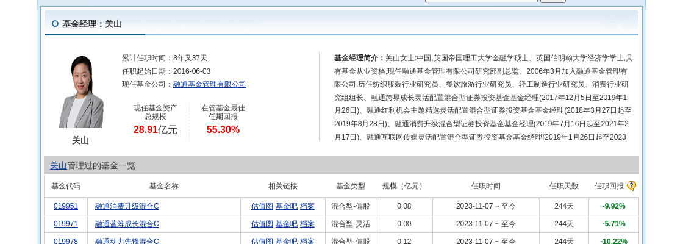The height and width of the screenshot is (244, 683).
Task: Open 估值图 for 融通蓝筹成长混合C
Action: click(262, 224)
